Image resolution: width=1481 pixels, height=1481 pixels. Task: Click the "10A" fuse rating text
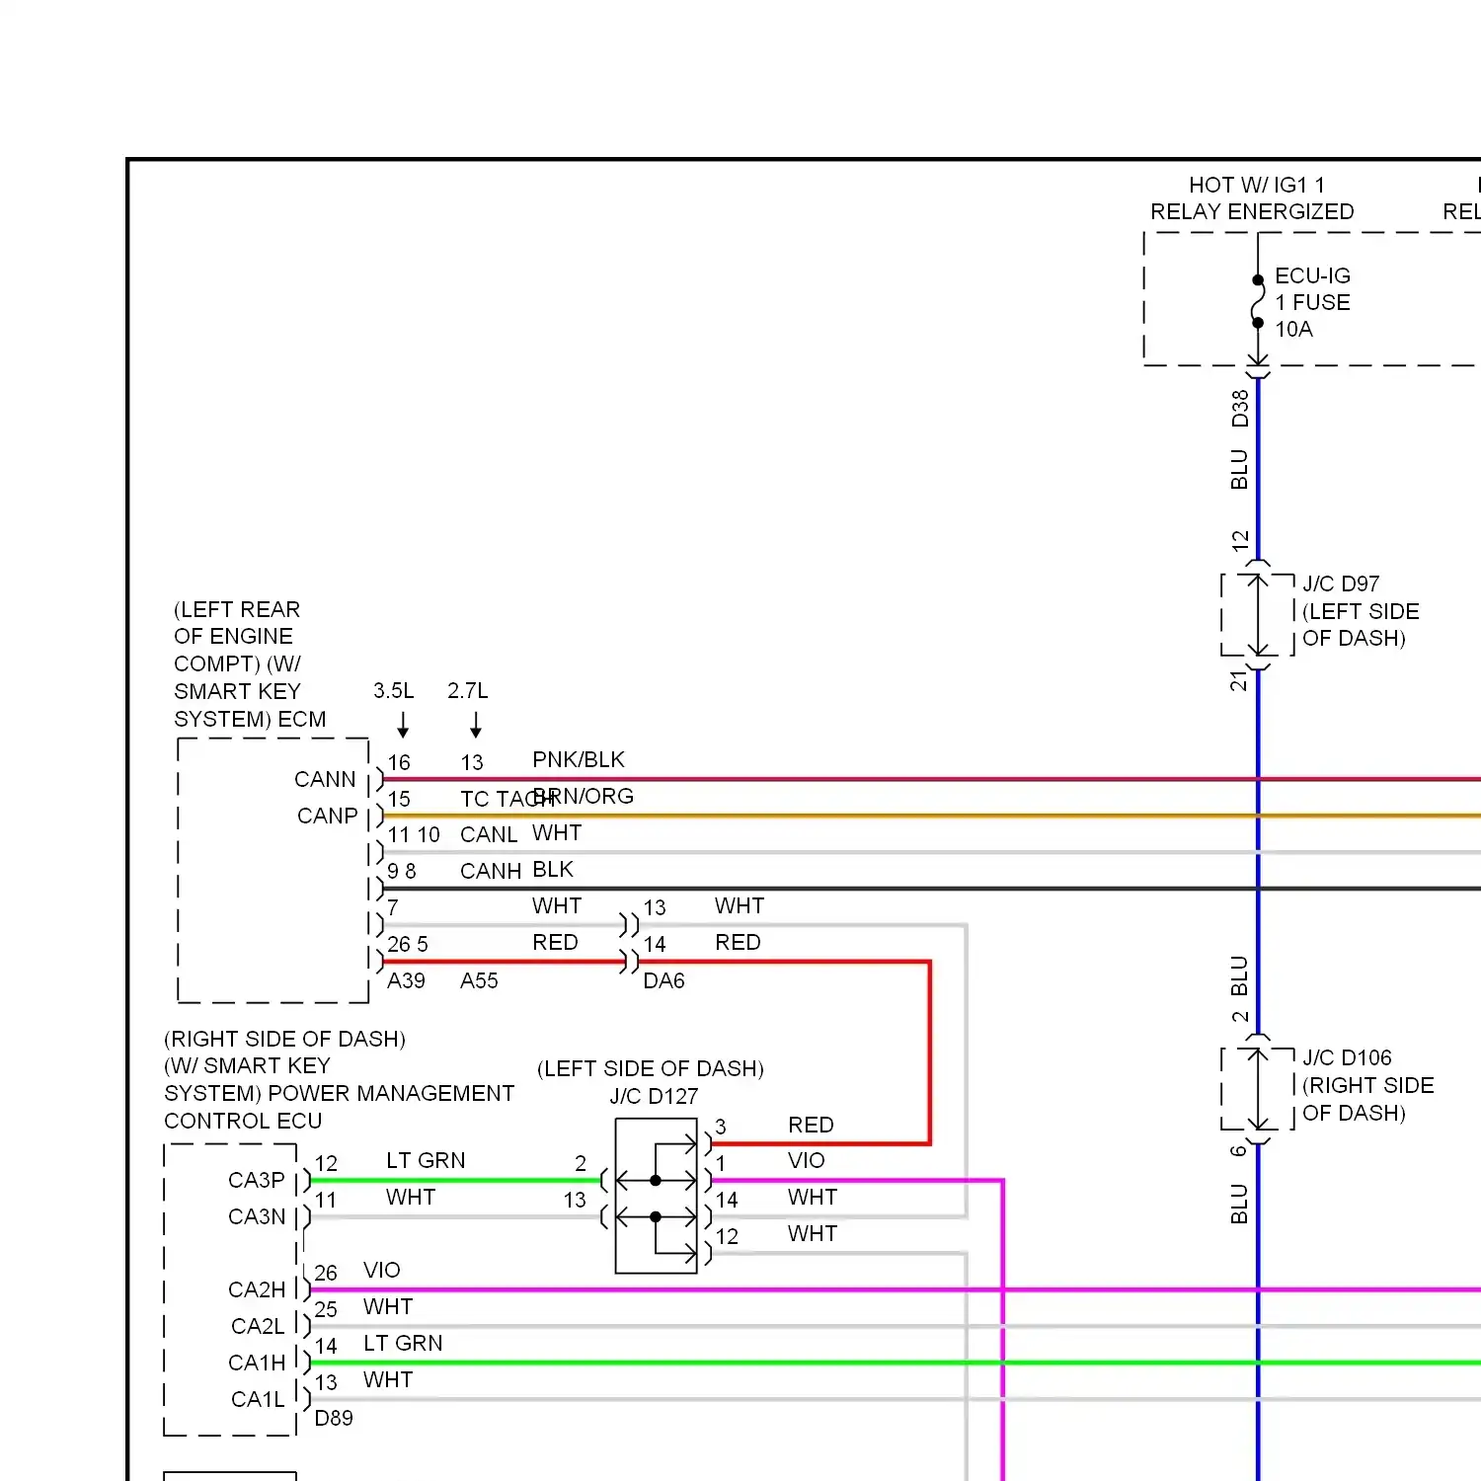(1293, 329)
